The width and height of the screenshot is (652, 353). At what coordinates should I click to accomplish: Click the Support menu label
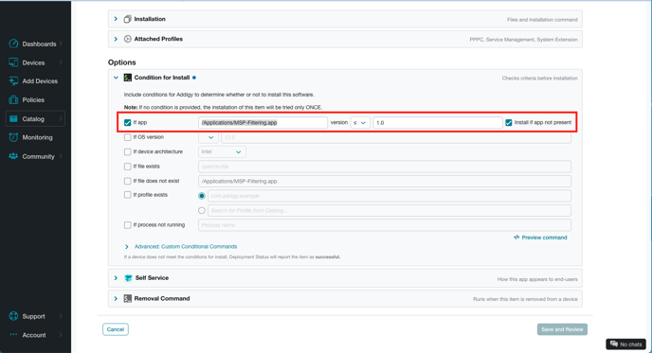click(34, 316)
